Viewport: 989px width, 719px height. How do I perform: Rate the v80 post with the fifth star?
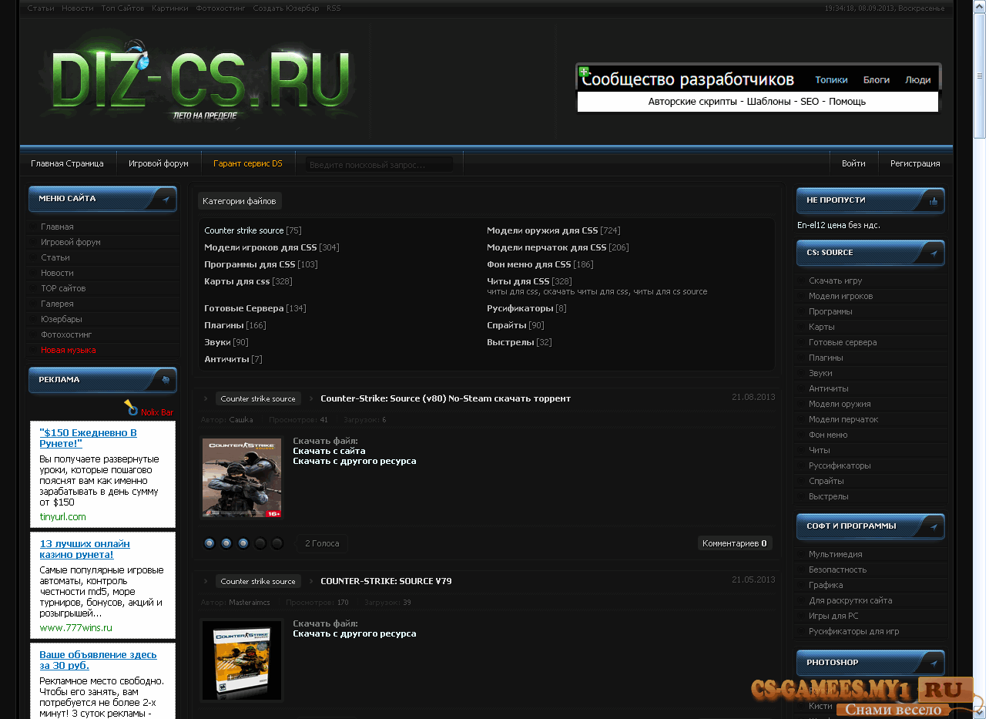pyautogui.click(x=277, y=543)
